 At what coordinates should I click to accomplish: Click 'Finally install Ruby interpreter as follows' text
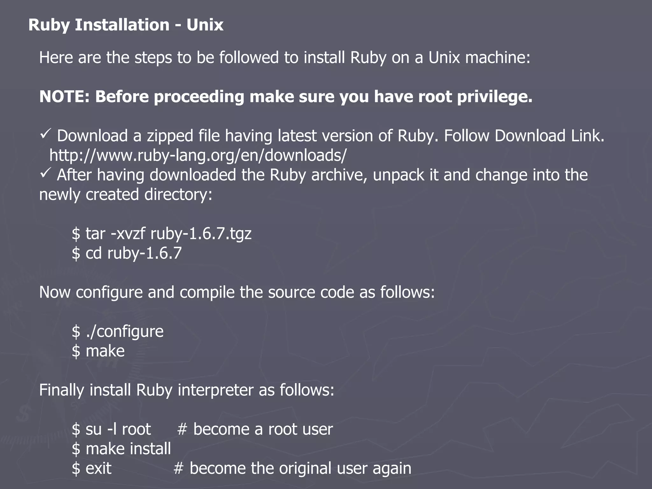tap(187, 390)
